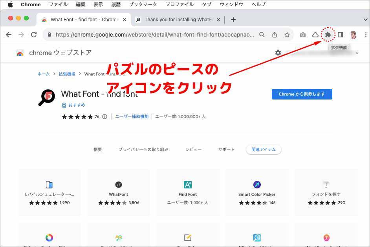Screen dimensions: 370x247
Task: Open the ユーザー補助機能 category link
Action: pos(132,116)
